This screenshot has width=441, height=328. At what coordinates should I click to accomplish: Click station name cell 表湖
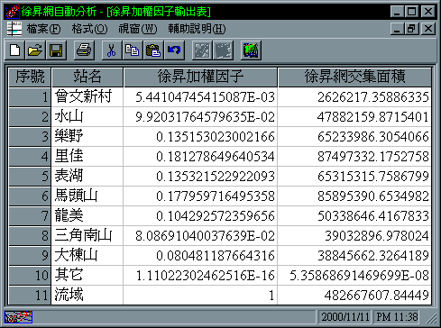point(87,177)
